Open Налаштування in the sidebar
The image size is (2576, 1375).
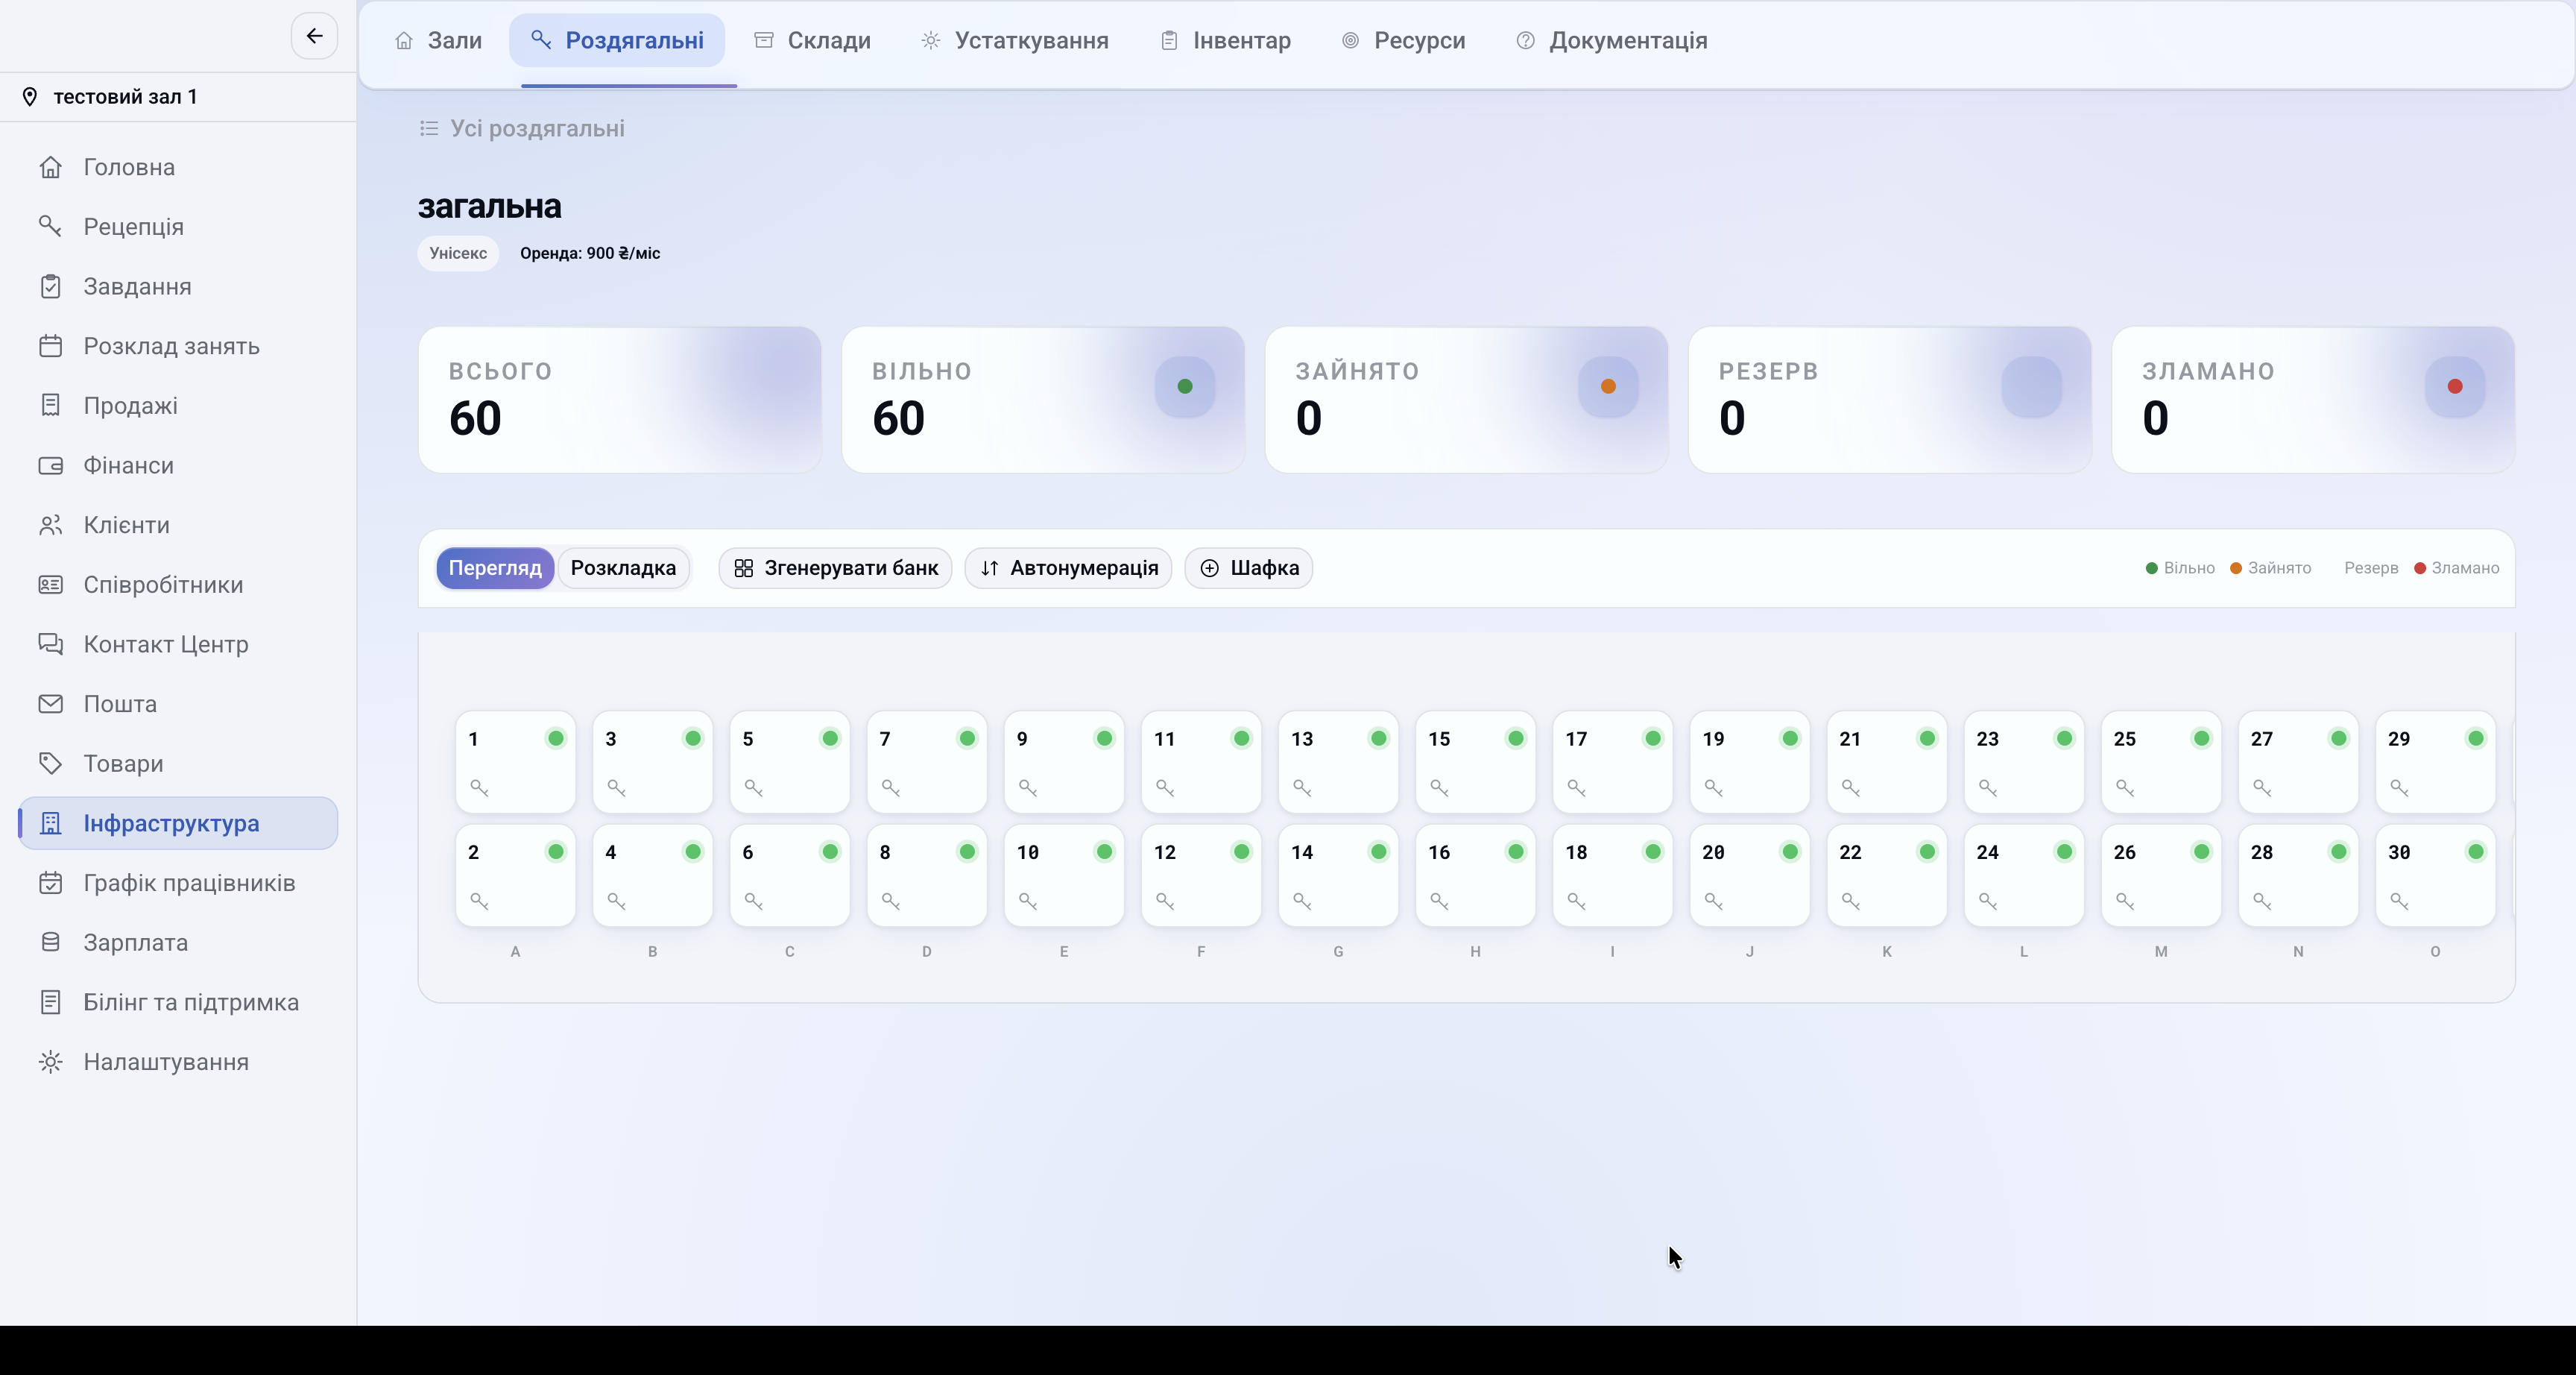(x=178, y=1062)
